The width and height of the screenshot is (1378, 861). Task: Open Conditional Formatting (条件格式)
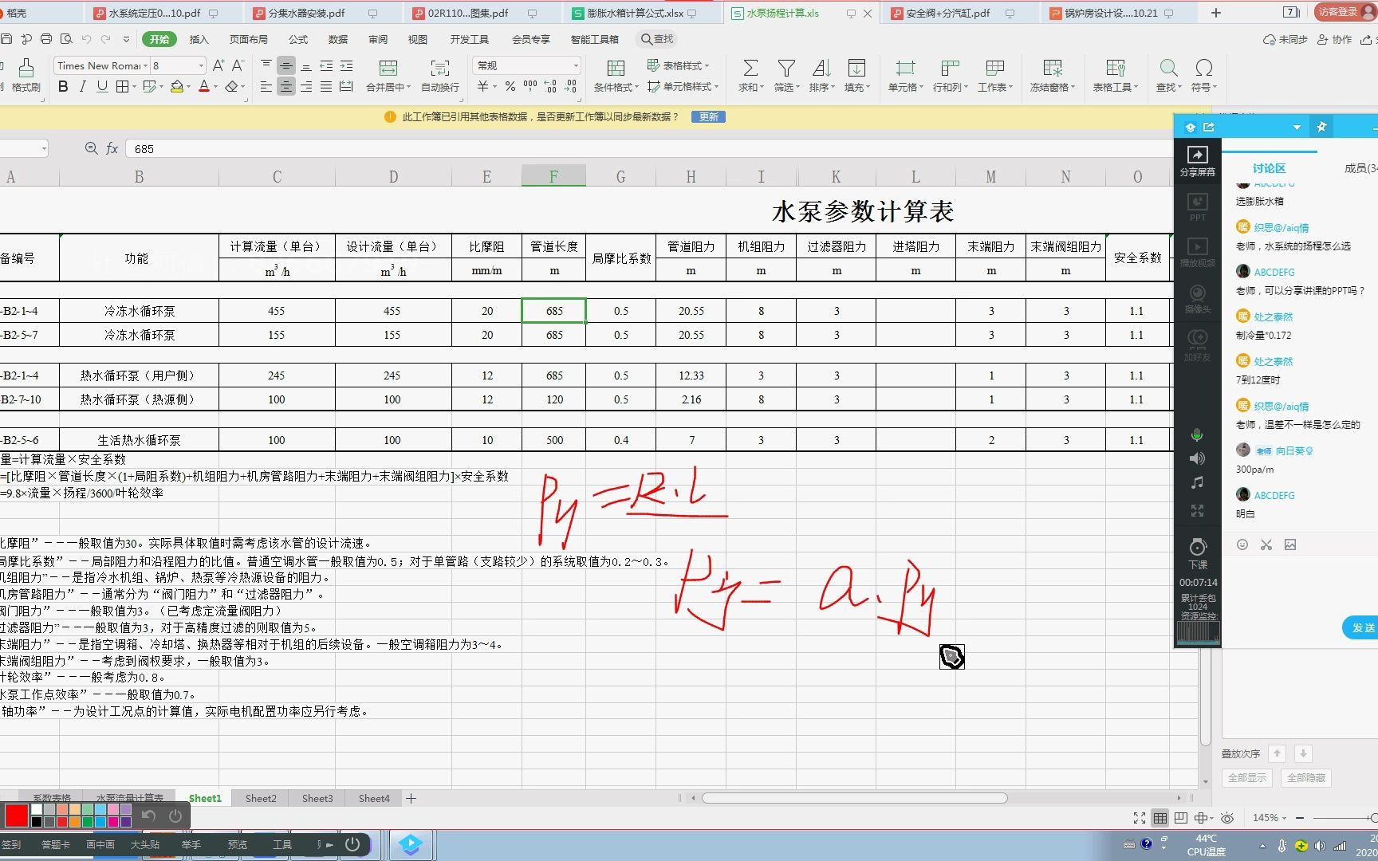tap(615, 75)
